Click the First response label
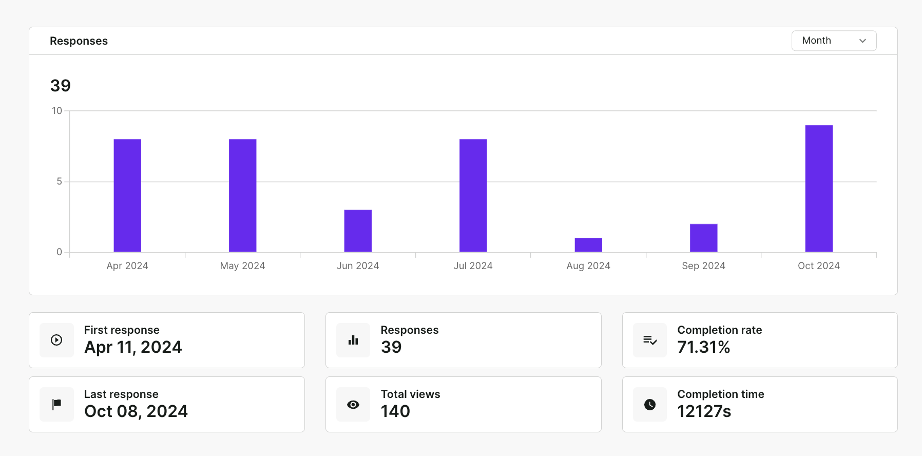 pyautogui.click(x=122, y=330)
